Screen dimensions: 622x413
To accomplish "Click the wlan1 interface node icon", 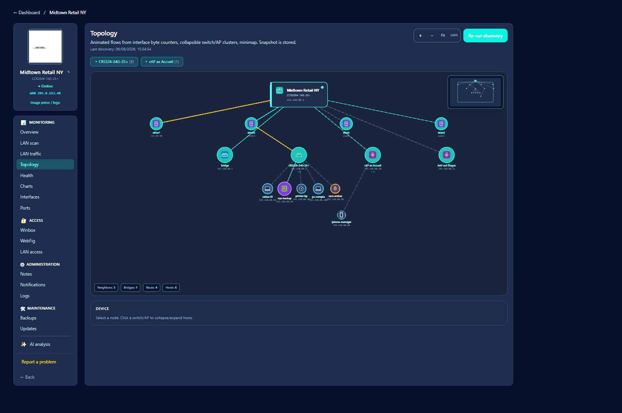I will (x=346, y=124).
